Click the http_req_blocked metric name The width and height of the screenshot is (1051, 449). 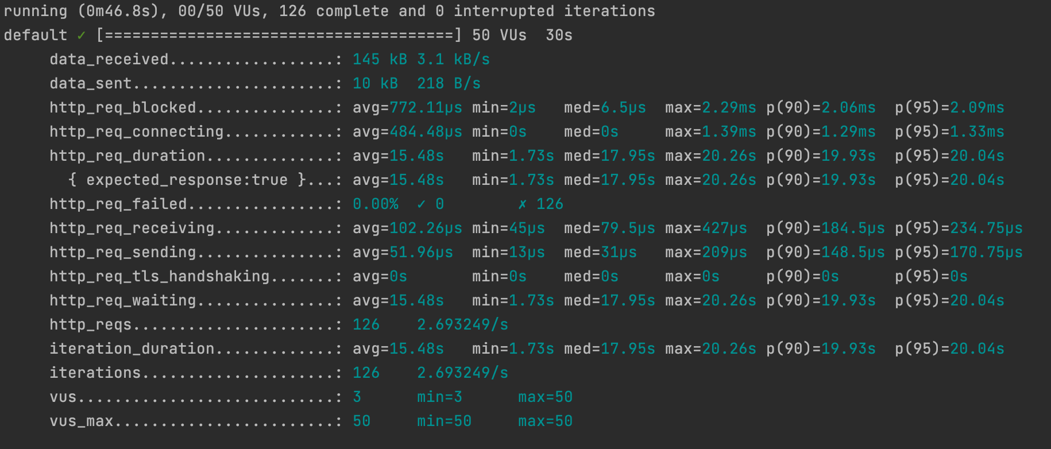click(x=123, y=108)
